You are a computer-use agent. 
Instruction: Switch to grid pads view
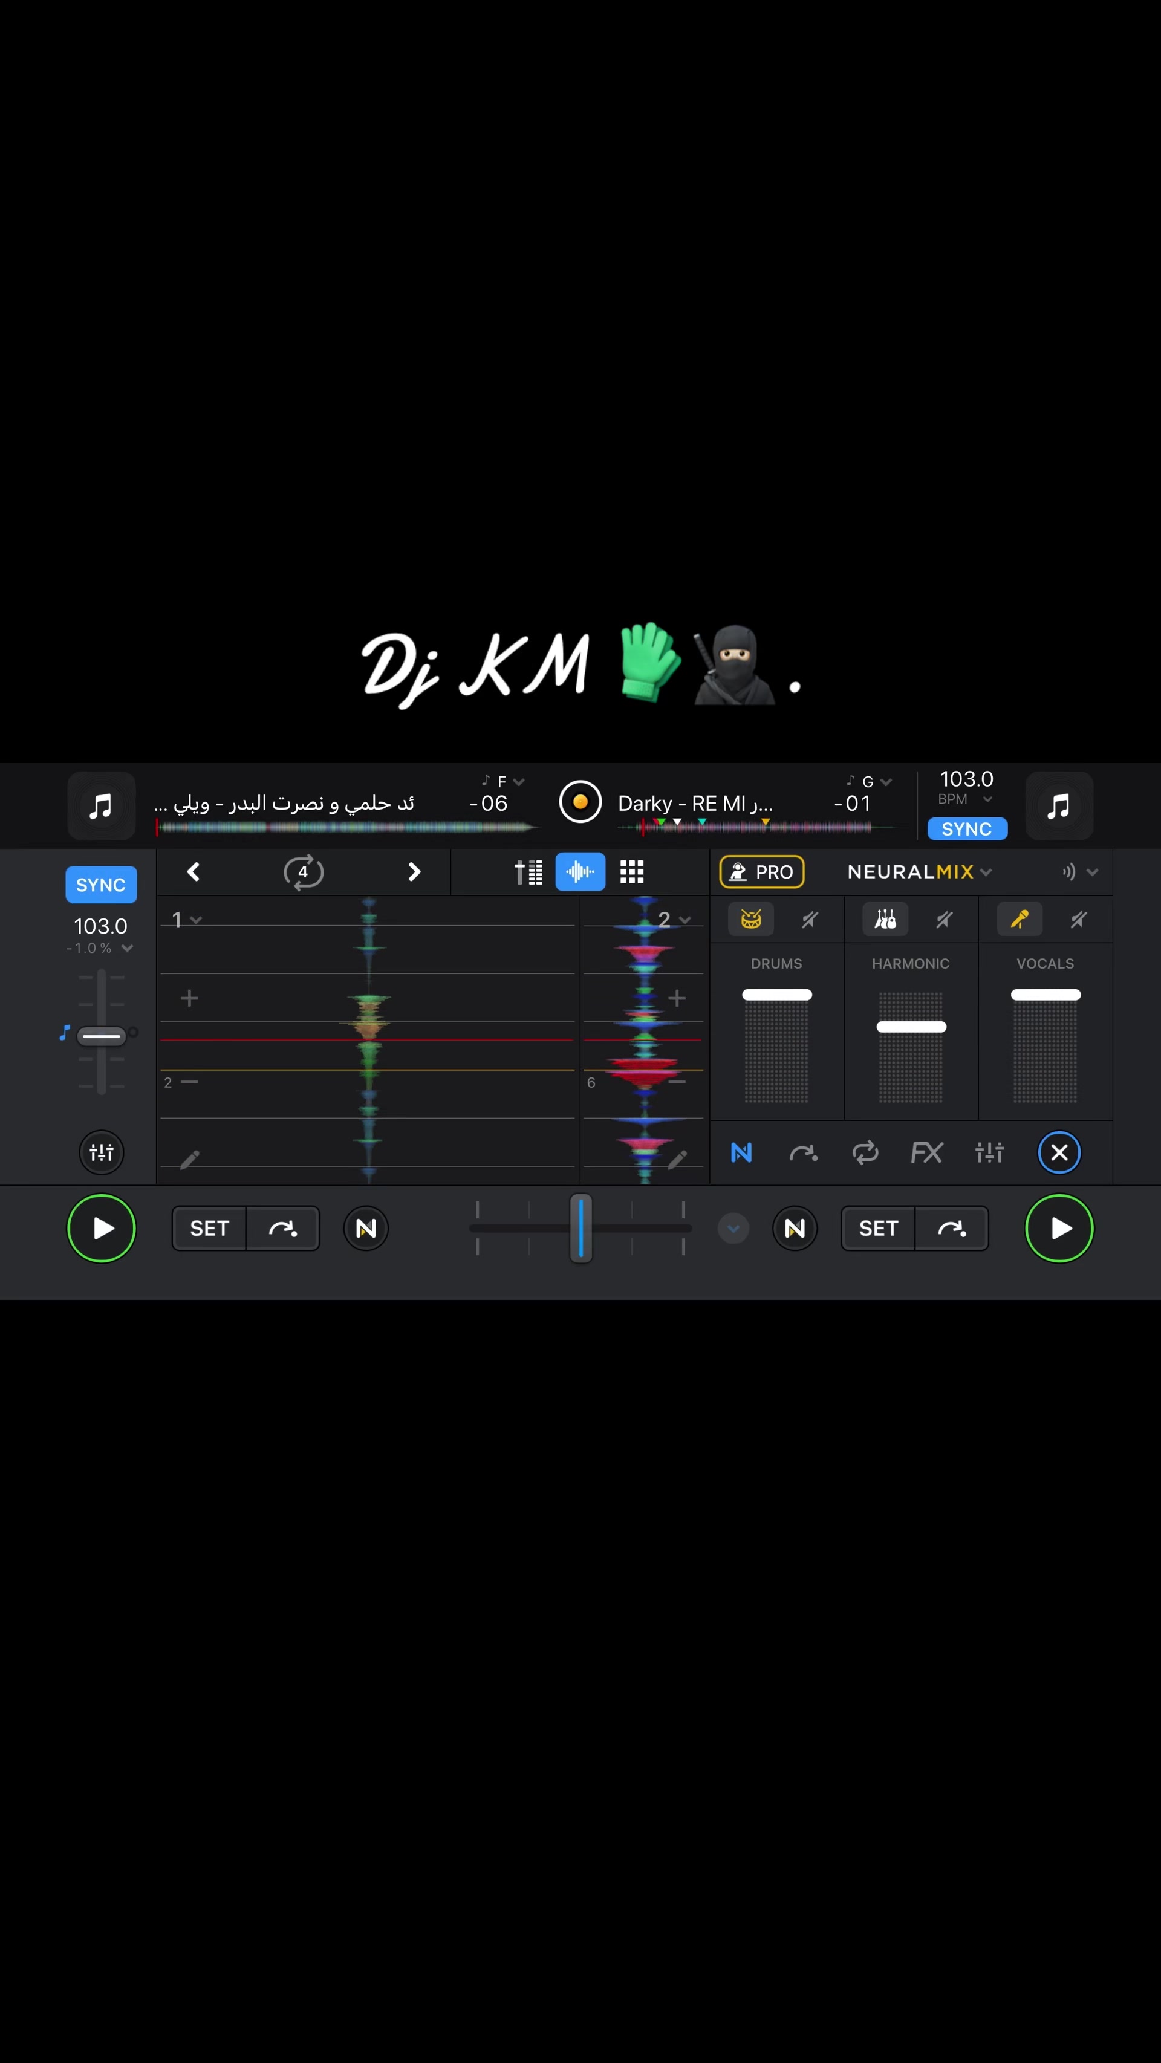click(632, 871)
